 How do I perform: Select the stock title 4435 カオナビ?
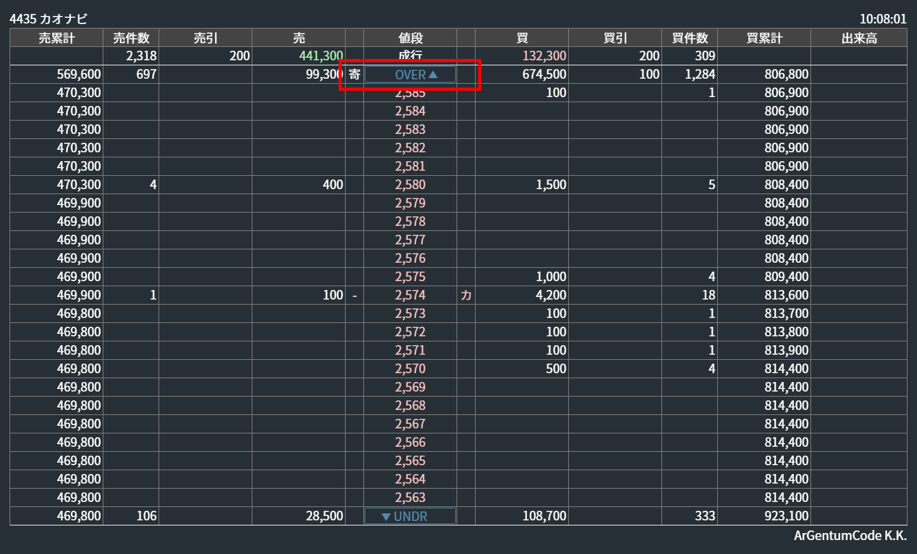48,18
